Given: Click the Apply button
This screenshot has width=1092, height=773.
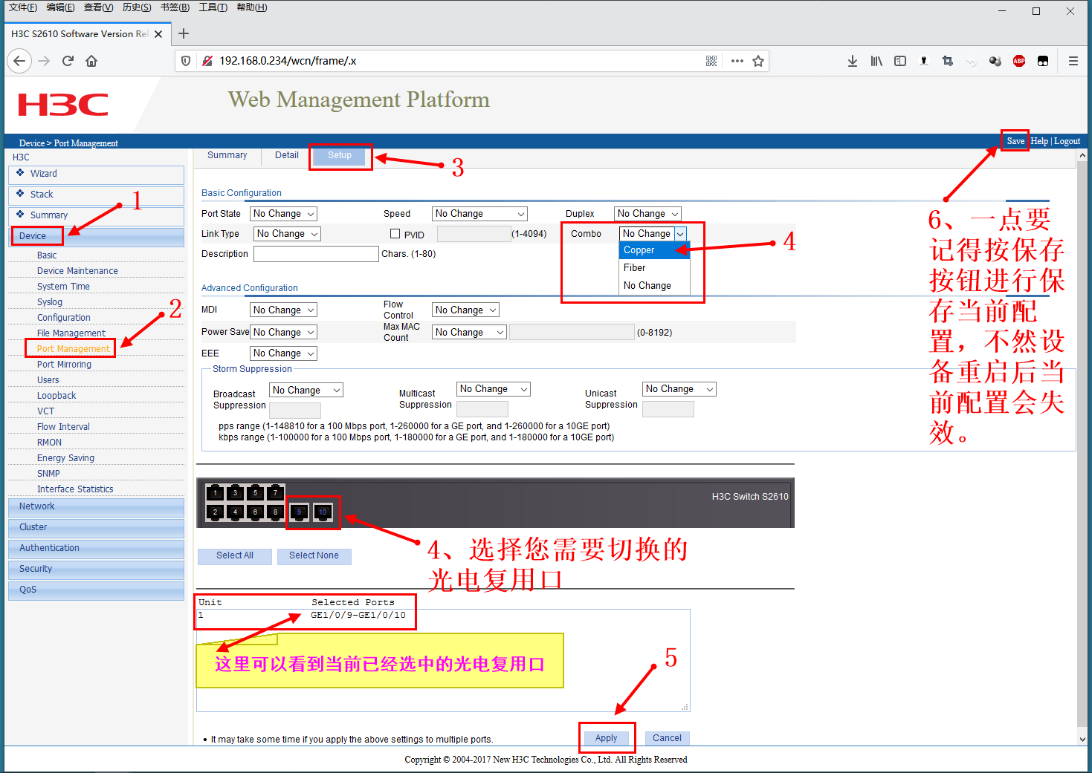Looking at the screenshot, I should point(606,737).
